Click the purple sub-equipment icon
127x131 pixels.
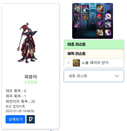100,24
